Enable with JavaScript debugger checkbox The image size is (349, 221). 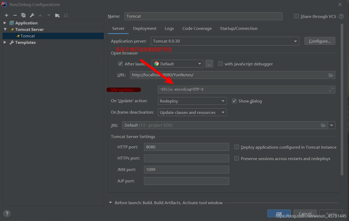220,64
